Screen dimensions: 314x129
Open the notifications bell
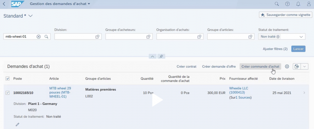[298, 4]
